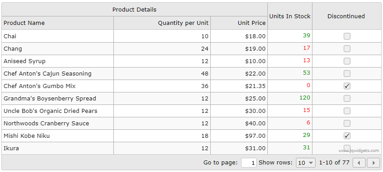This screenshot has height=172, width=383.
Task: Click the Units In Stock header
Action: click(290, 16)
